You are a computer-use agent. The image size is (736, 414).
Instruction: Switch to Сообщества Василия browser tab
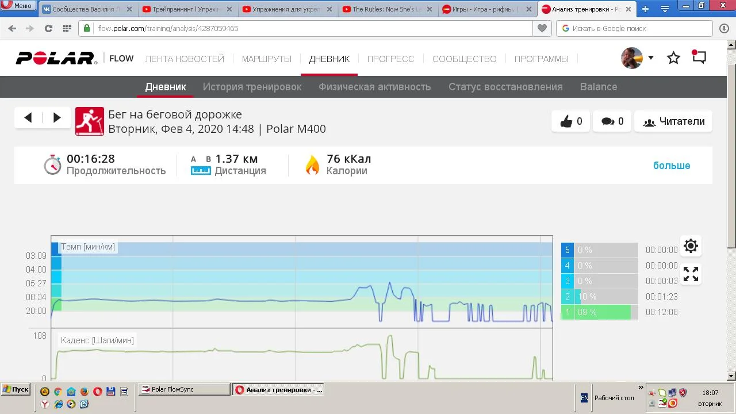pos(87,9)
